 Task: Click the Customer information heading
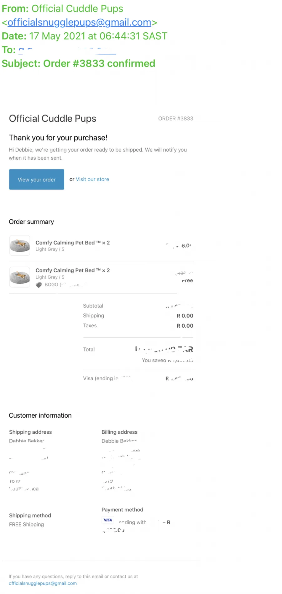click(40, 415)
